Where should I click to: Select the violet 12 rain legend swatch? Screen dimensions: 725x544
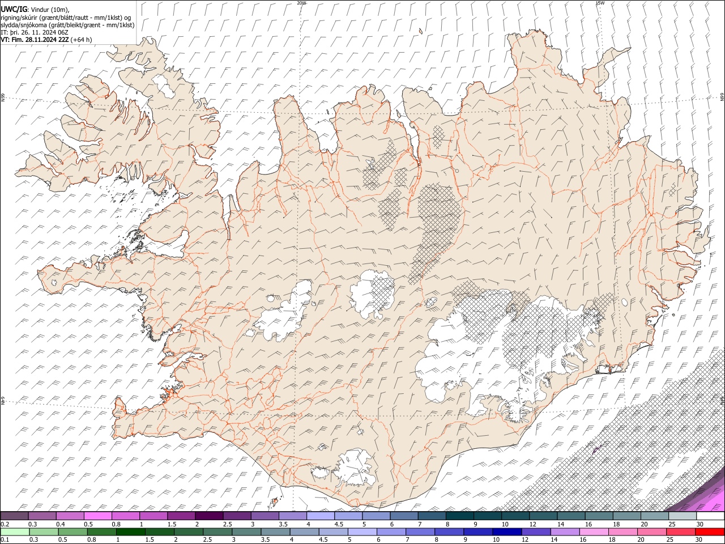[x=536, y=532]
